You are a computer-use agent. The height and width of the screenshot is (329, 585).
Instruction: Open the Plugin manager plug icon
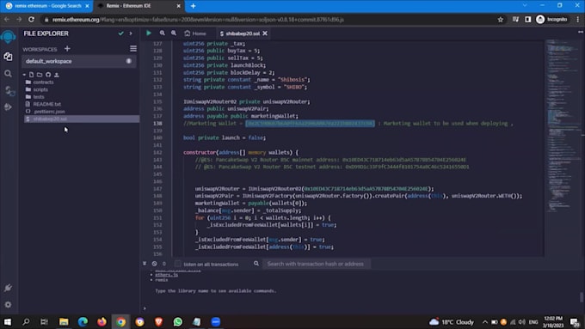click(8, 288)
